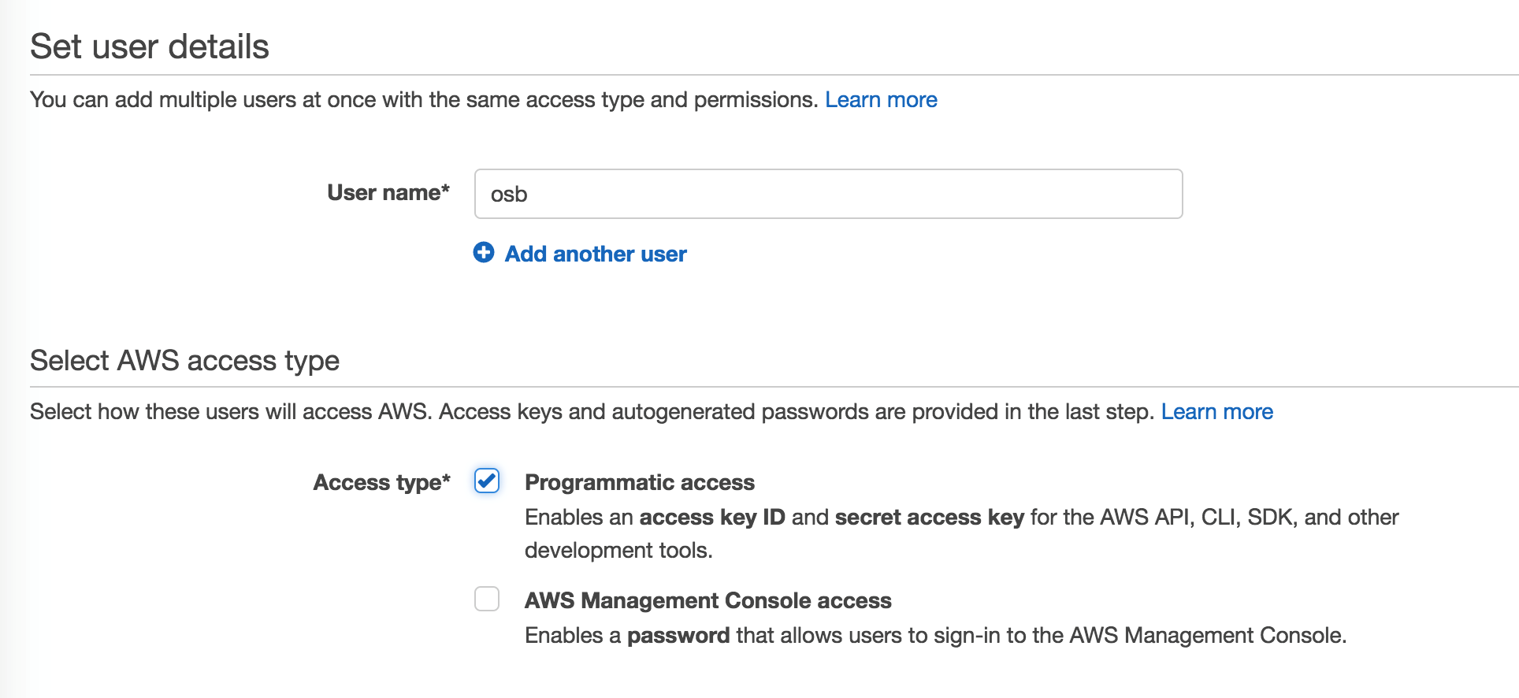Click the bold 'password' word in console description
This screenshot has height=698, width=1519.
678,636
